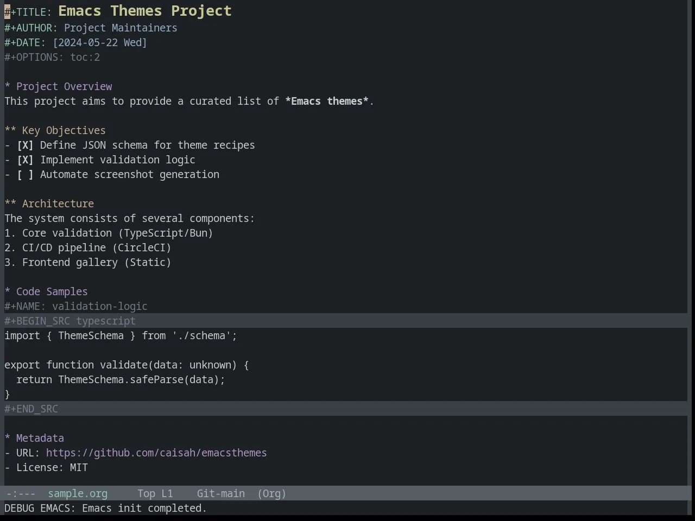Click the '#+AUTHOR: Project Maintainers' line
Viewport: 695px width, 521px height.
91,28
